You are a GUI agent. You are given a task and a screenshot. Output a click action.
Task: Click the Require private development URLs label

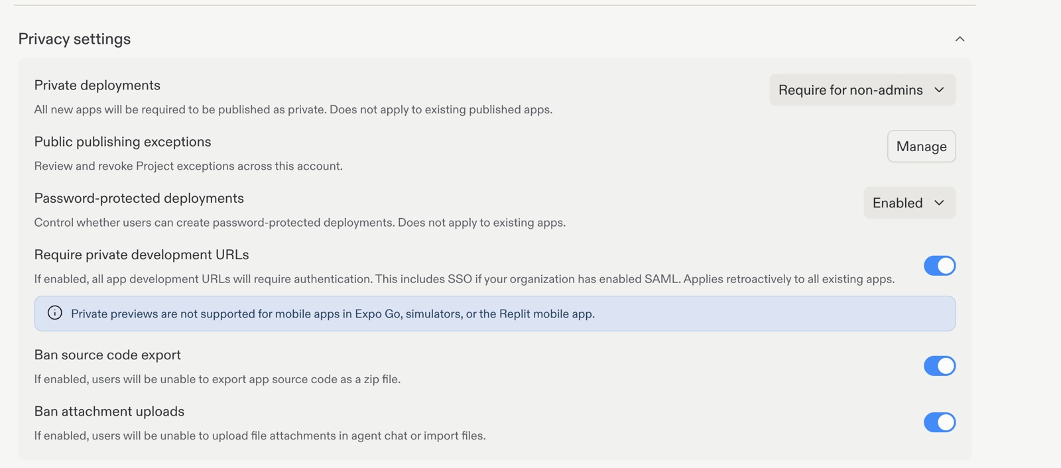(x=142, y=255)
